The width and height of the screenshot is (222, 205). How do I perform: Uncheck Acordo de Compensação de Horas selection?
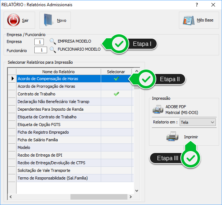click(x=116, y=78)
